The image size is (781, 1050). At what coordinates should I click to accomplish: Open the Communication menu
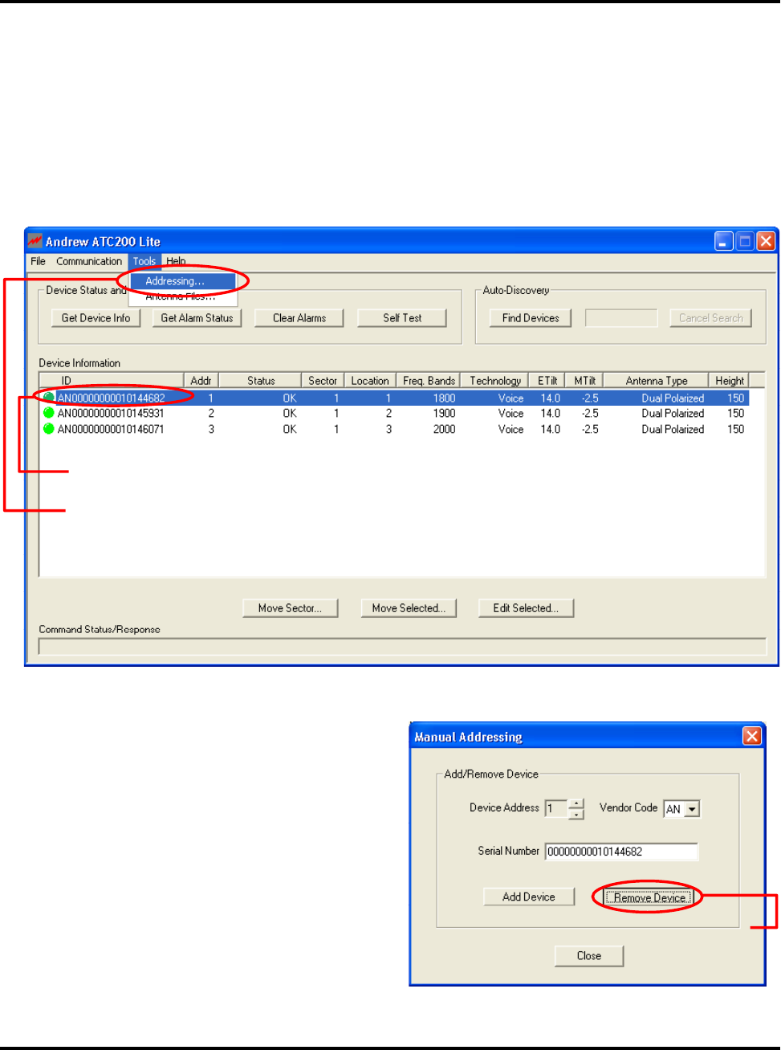[89, 261]
